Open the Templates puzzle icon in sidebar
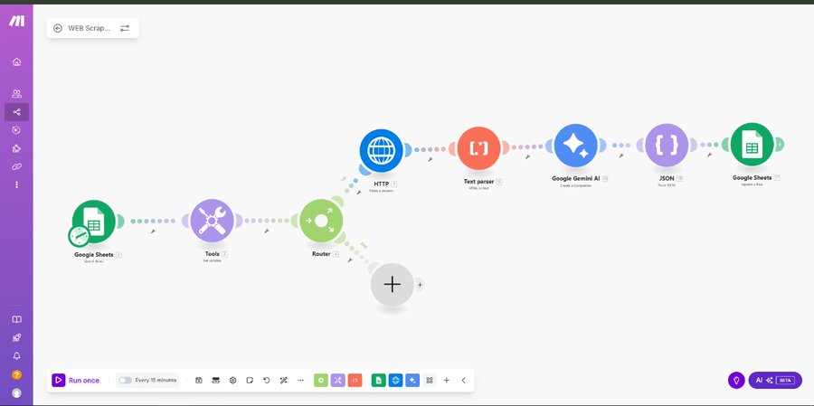This screenshot has height=406, width=814. coord(16,148)
